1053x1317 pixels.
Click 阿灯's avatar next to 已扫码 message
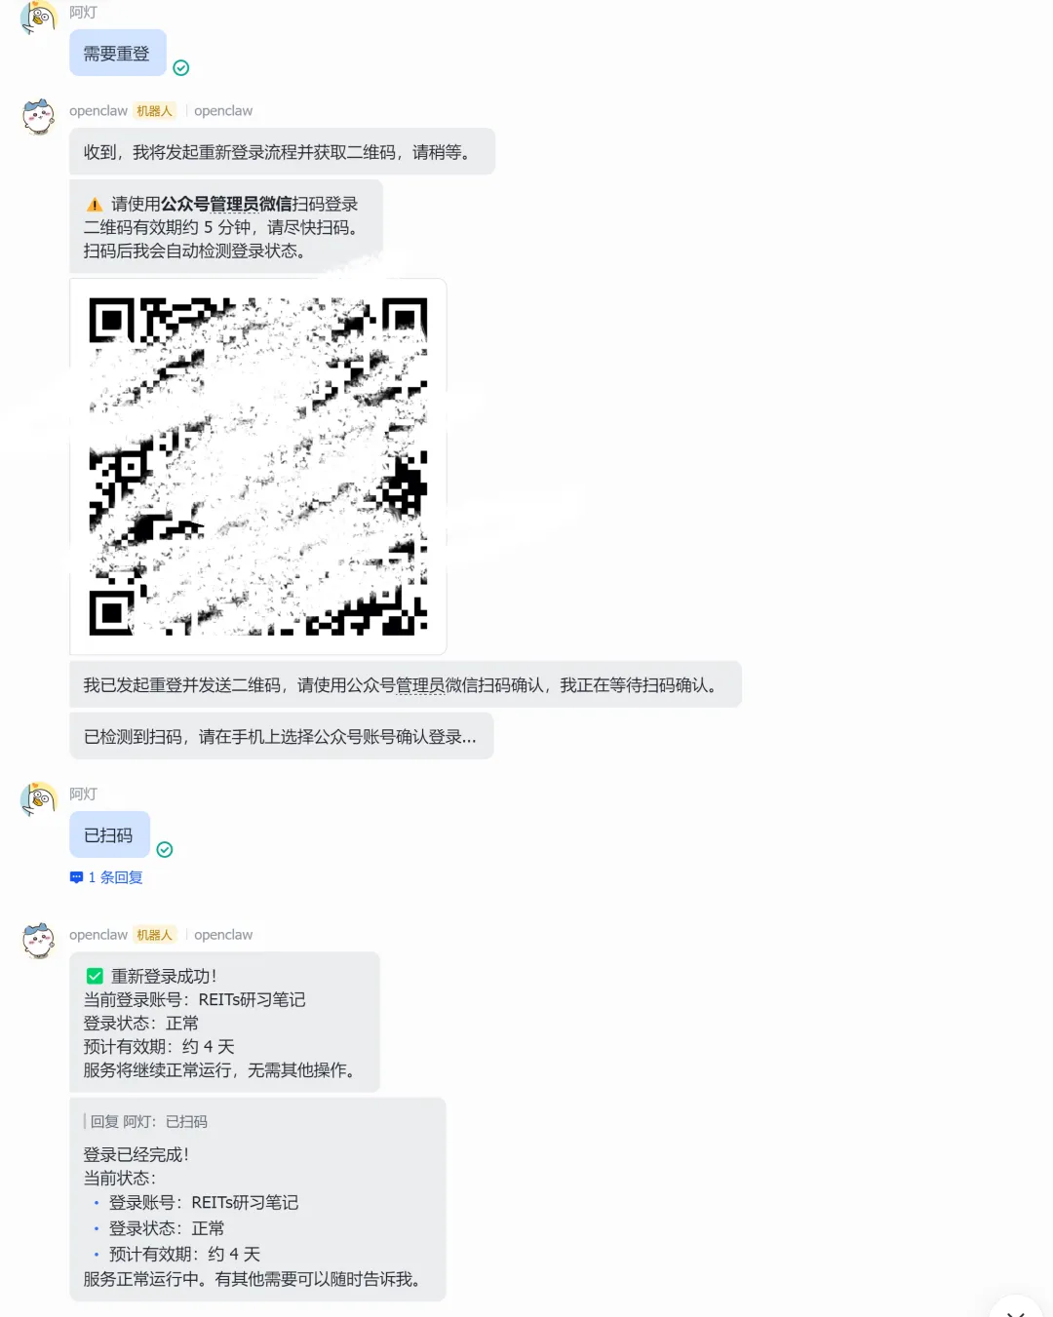[39, 799]
